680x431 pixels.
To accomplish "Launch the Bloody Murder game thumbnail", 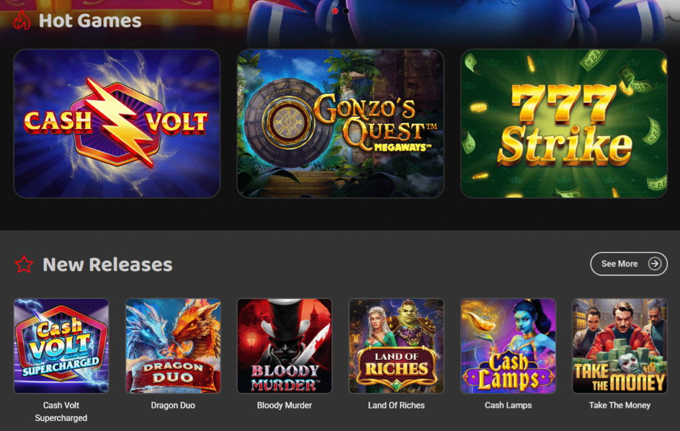I will pyautogui.click(x=284, y=345).
